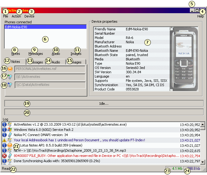
Task: Click the Synchronization property row
Action: 132,85
